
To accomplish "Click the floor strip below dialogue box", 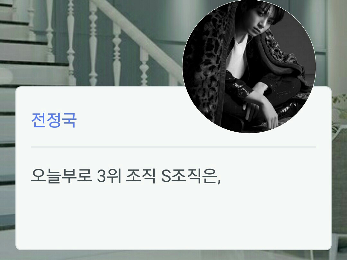I will (173, 255).
